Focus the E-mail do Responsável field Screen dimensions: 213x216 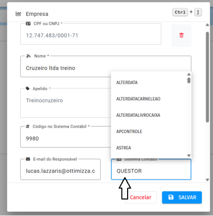click(60, 169)
